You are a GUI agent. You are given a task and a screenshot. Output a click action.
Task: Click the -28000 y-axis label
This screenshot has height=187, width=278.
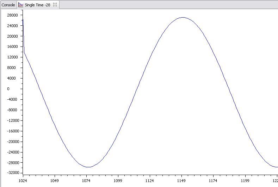pyautogui.click(x=12, y=163)
